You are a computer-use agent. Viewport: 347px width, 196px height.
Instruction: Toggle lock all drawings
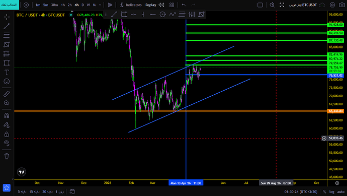click(x=7, y=134)
